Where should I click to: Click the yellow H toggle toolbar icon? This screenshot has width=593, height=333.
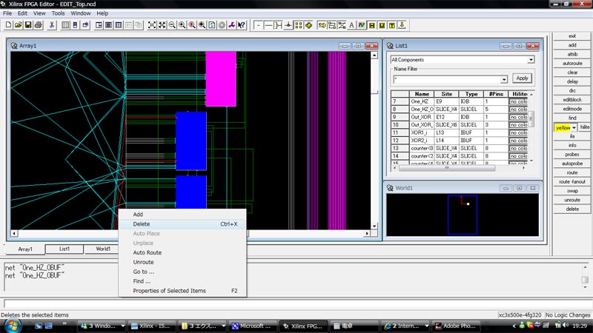372,25
